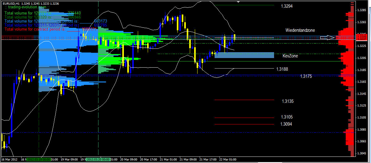Select the 1,3105 chart text label

287,117
